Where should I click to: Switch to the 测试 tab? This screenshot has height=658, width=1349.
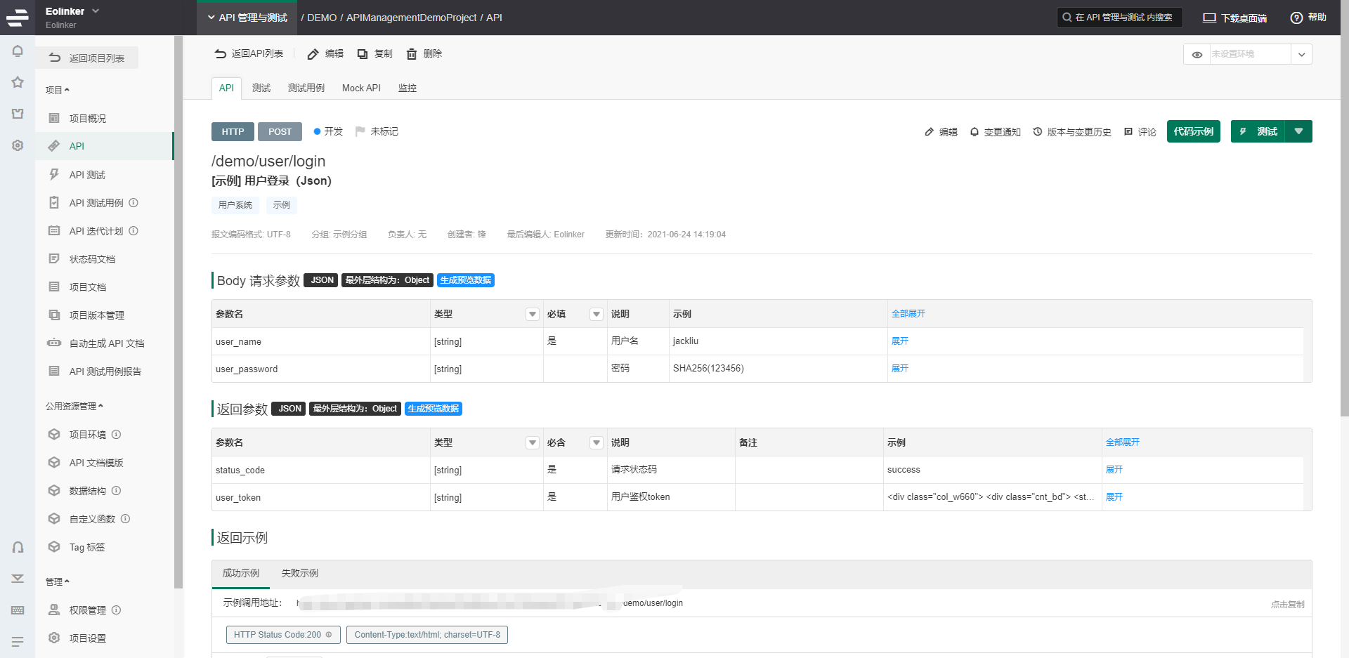(261, 88)
